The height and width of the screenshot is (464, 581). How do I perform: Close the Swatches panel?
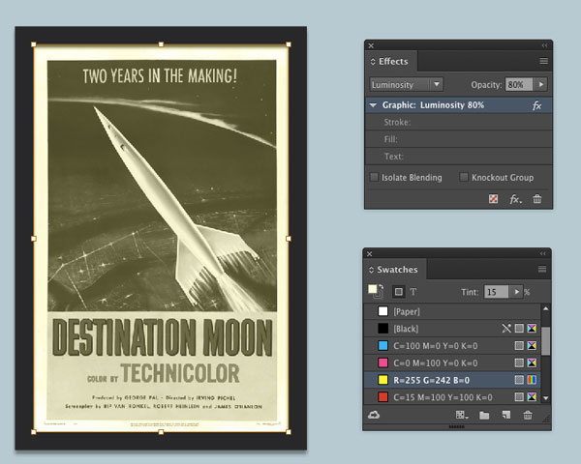click(370, 254)
